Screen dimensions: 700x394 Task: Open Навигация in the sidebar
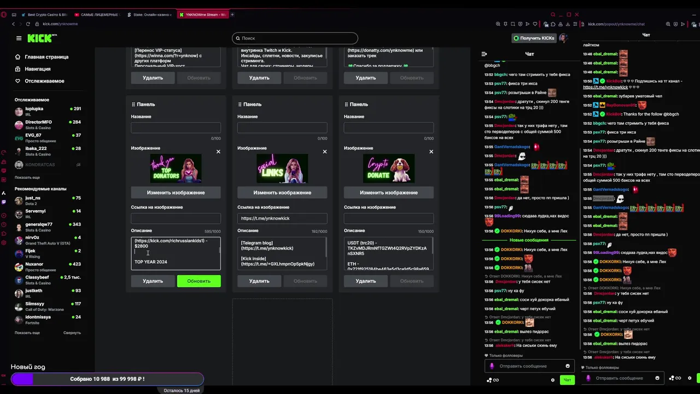pyautogui.click(x=37, y=69)
